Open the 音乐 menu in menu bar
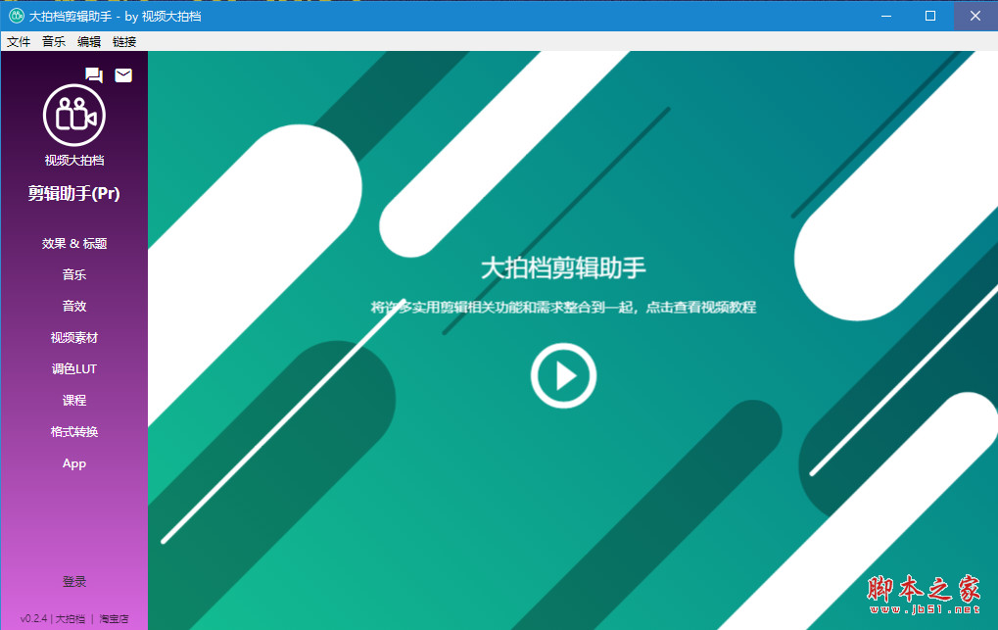This screenshot has width=998, height=630. coord(53,41)
